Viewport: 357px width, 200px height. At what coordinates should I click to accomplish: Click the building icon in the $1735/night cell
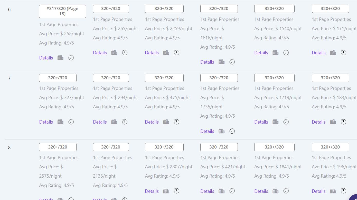pos(222,131)
